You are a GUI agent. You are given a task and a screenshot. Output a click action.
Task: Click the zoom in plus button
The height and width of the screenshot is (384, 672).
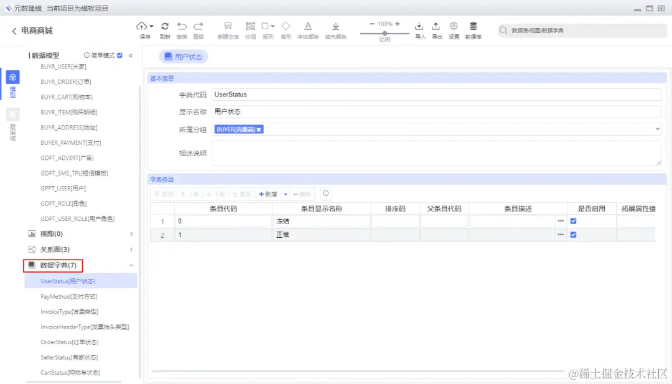(398, 24)
